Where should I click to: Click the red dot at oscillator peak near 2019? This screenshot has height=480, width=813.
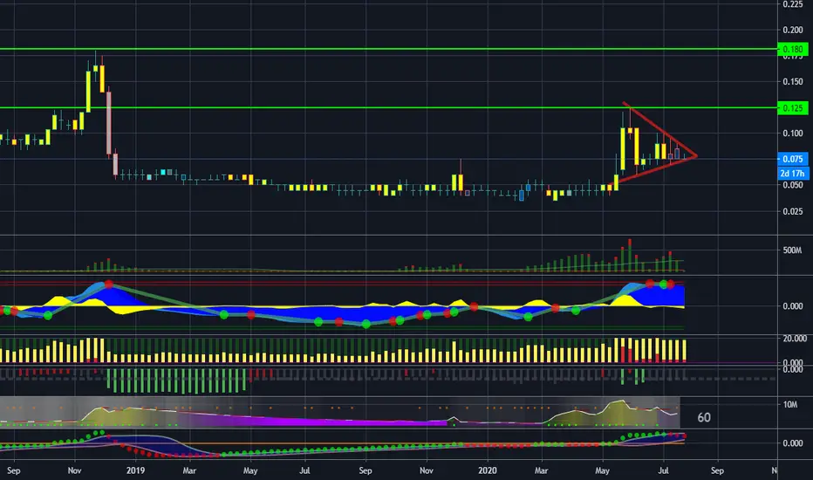[109, 285]
